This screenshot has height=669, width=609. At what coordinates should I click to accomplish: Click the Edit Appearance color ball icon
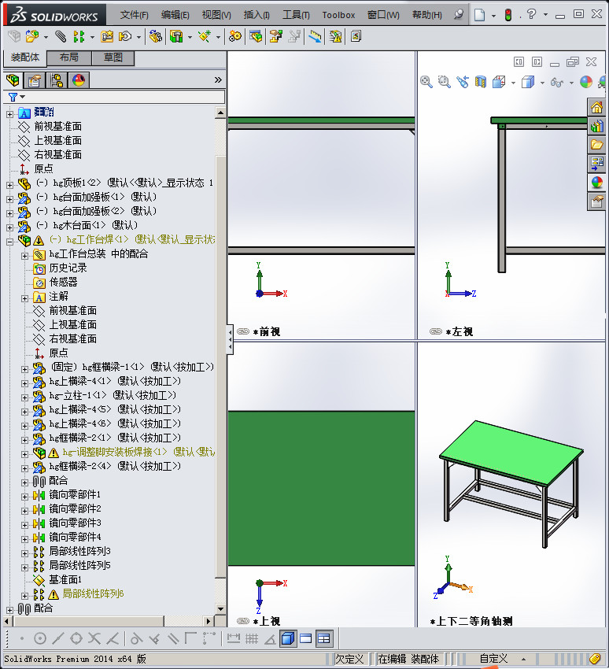click(x=586, y=82)
